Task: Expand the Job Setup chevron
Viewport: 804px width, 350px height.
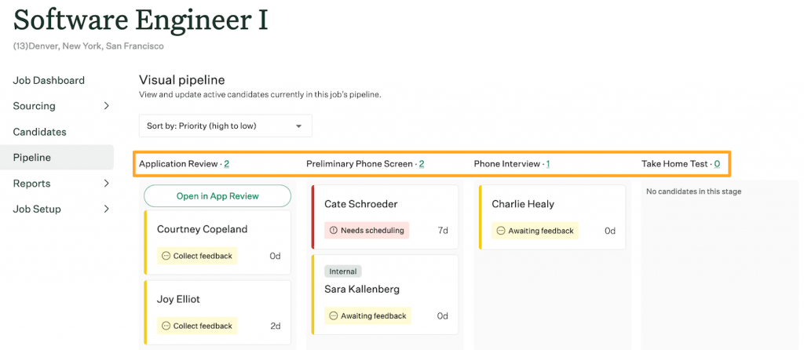Action: click(106, 209)
